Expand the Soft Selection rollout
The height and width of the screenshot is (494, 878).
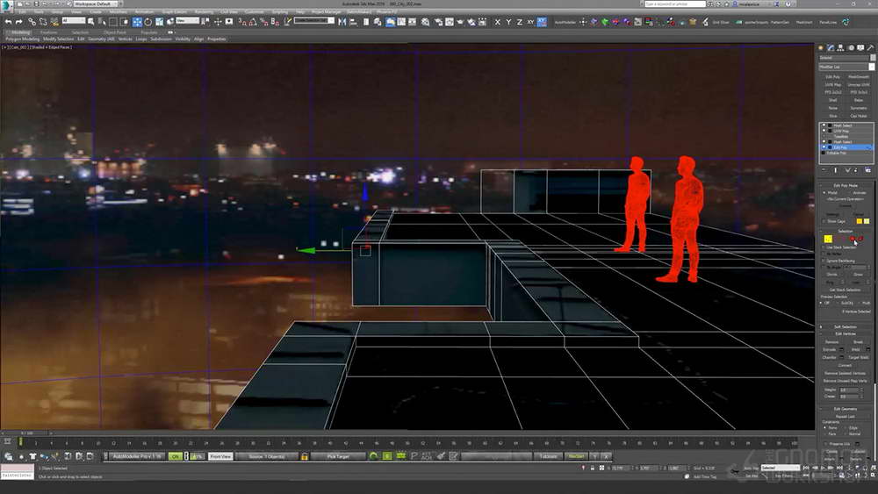coord(845,326)
